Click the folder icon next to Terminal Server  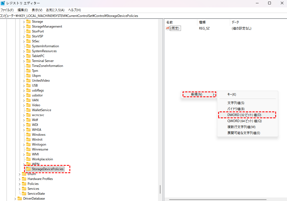pyautogui.click(x=28, y=61)
